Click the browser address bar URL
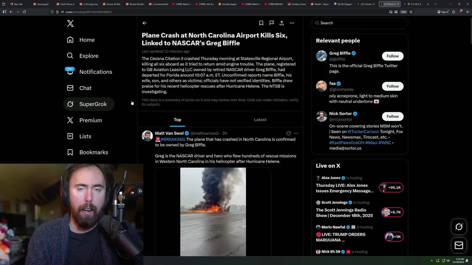The height and width of the screenshot is (265, 472). [88, 12]
